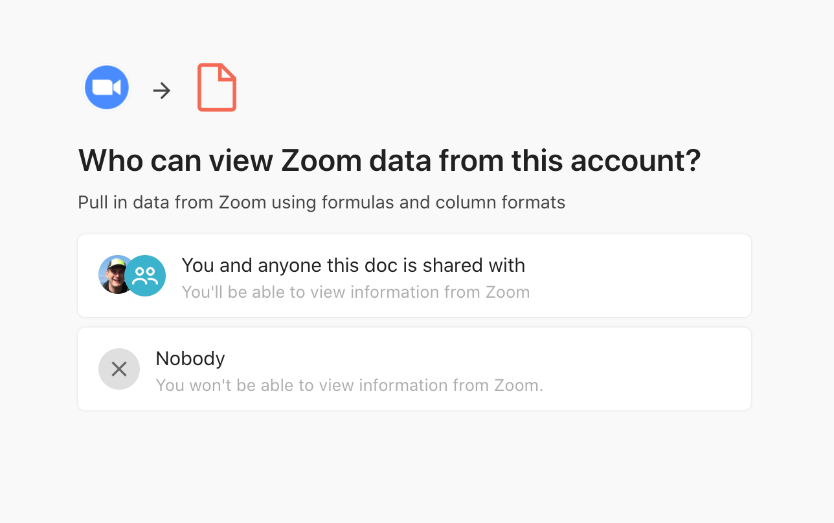Click the orange Coda document icon
Image resolution: width=834 pixels, height=523 pixels.
[x=217, y=87]
